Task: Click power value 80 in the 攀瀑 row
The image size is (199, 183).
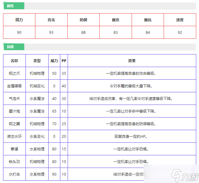Action: [x=54, y=149]
